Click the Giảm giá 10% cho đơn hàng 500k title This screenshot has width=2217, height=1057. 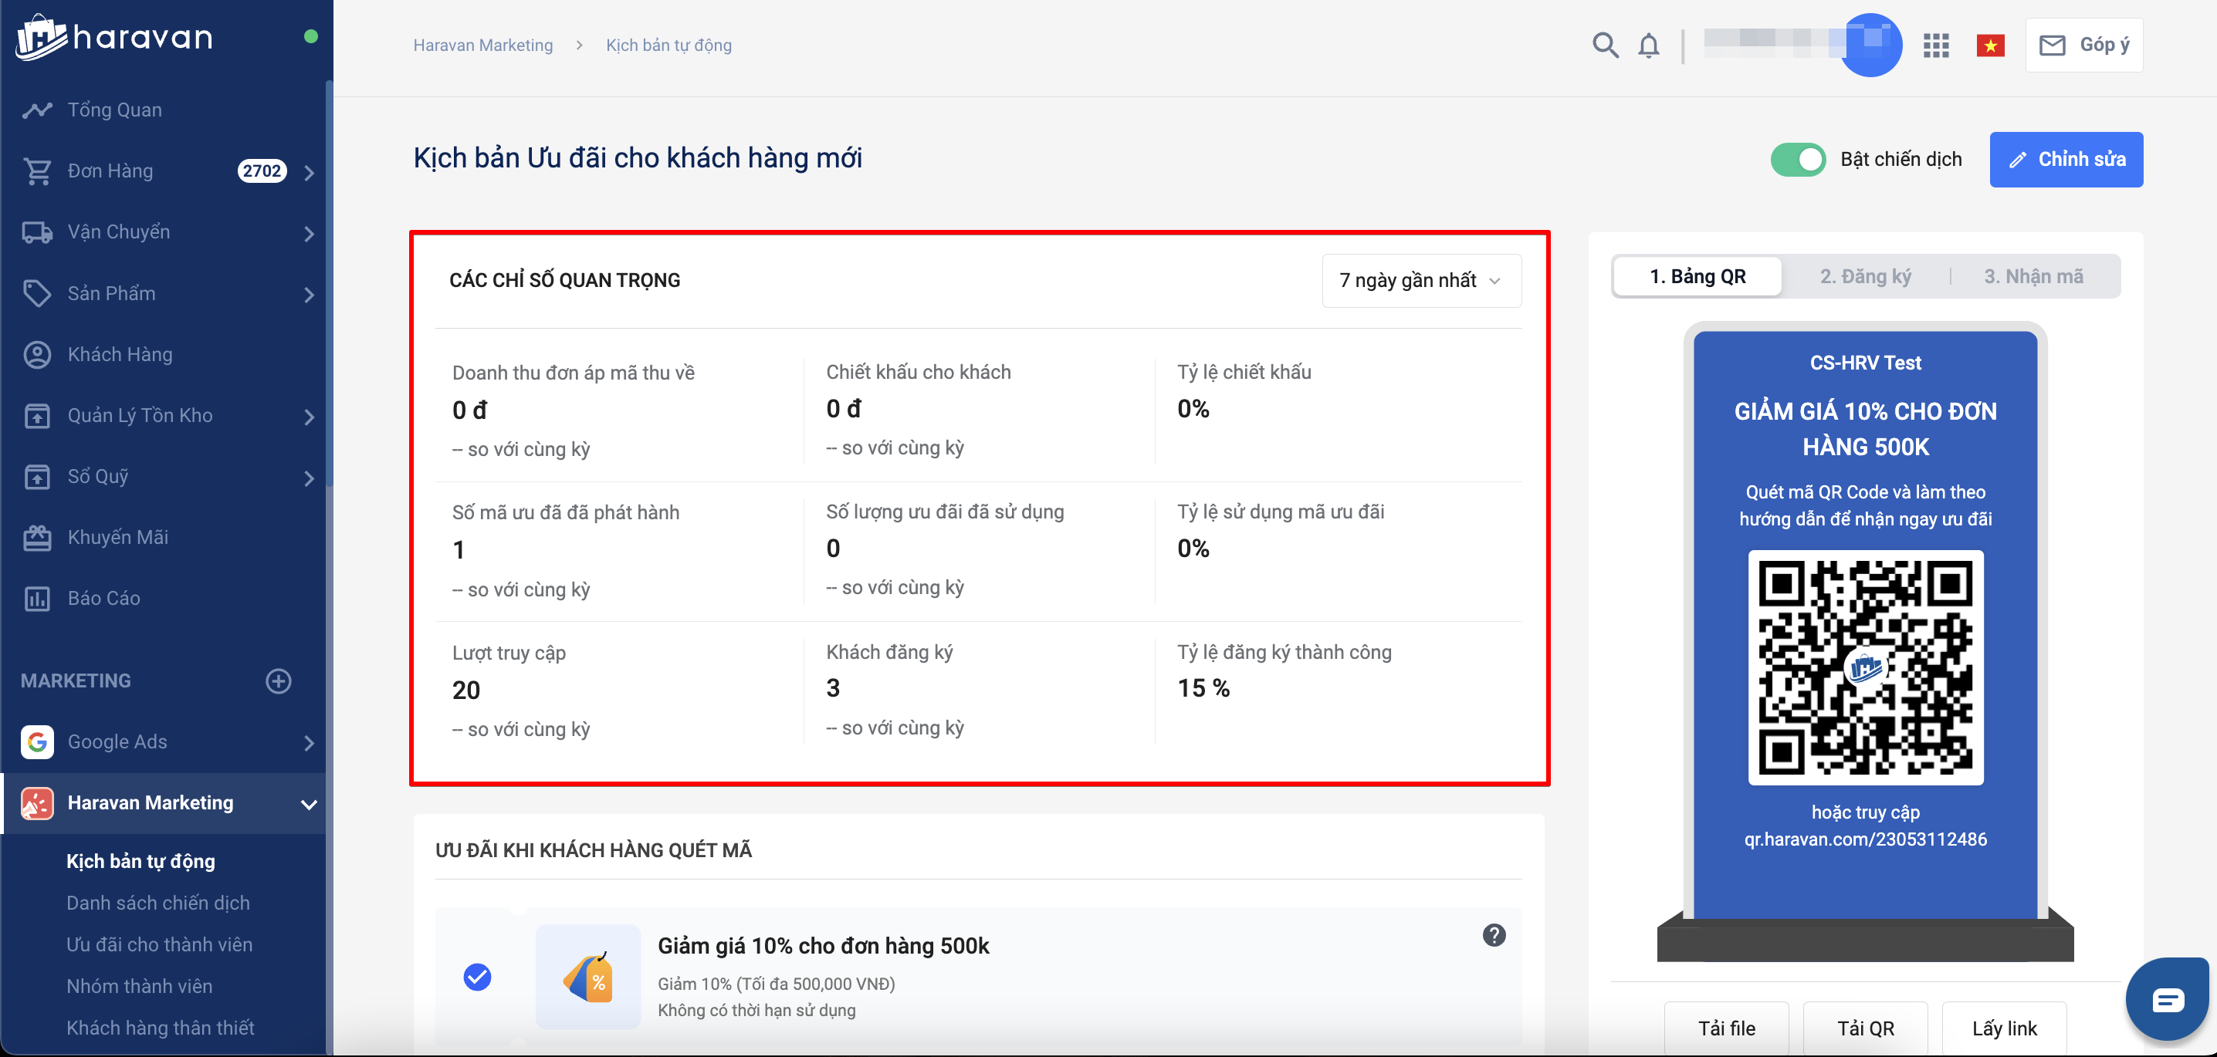823,946
